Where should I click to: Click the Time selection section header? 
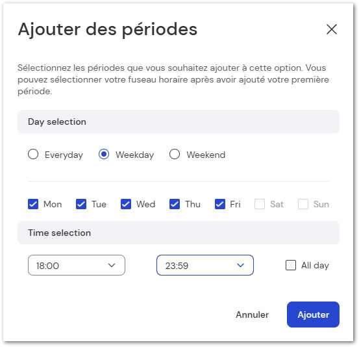coord(179,233)
